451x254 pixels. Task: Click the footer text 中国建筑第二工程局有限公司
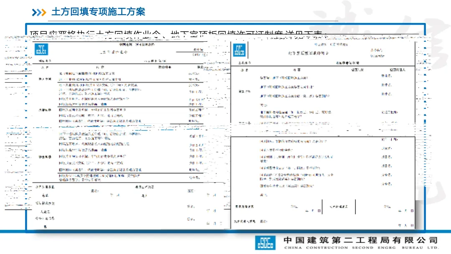[x=361, y=240]
